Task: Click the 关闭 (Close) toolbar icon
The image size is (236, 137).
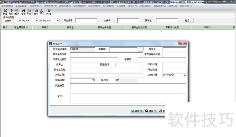Action: click(48, 12)
